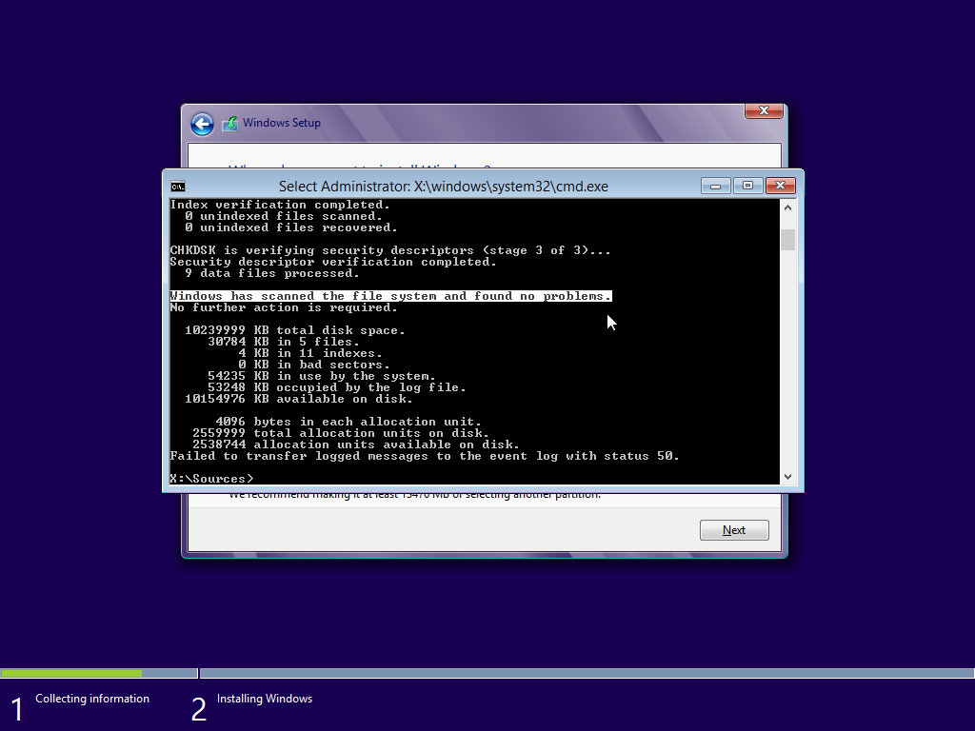
Task: Click the Windows Setup title icon
Action: click(x=229, y=124)
